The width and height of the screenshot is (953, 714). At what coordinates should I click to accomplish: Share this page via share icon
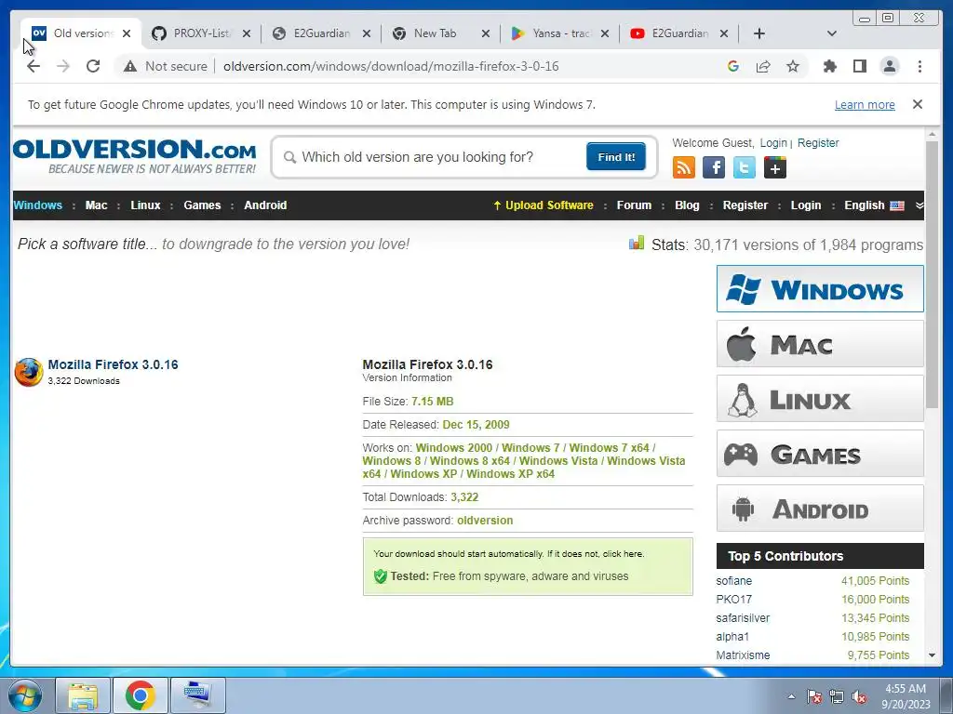point(763,66)
